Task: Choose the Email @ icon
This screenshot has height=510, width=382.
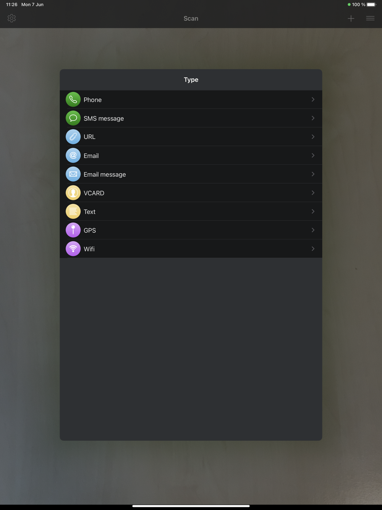Action: [73, 156]
